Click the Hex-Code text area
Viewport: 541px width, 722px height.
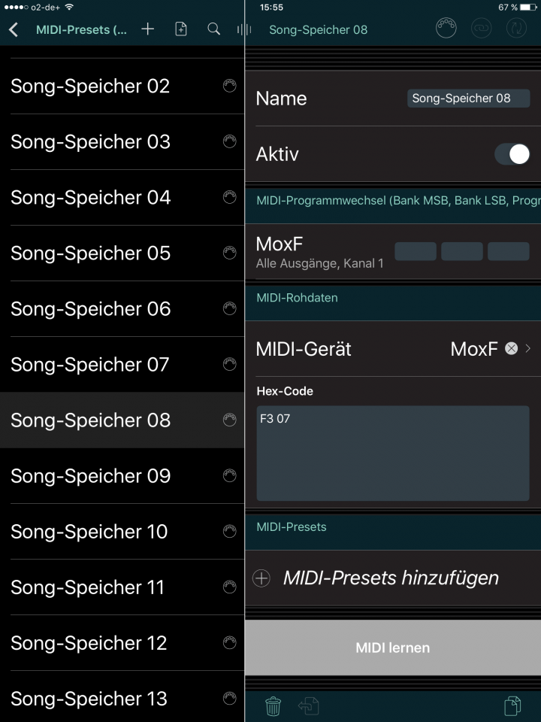(392, 453)
